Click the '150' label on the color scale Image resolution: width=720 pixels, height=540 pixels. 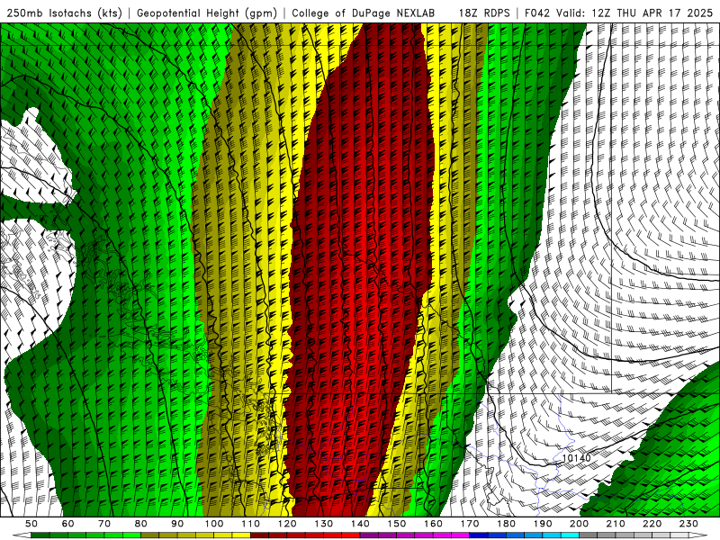coord(397,524)
